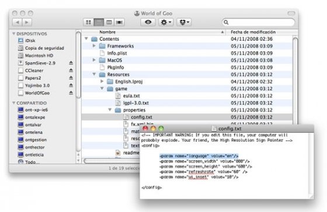
Task: Click the highlighted language param line
Action: tap(199, 156)
